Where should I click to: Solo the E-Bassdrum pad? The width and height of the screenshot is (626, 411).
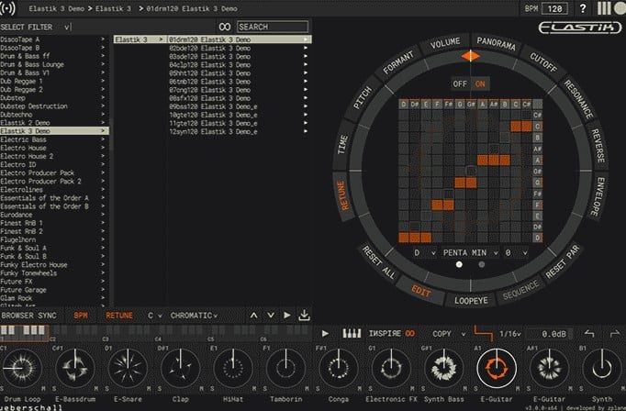point(54,388)
